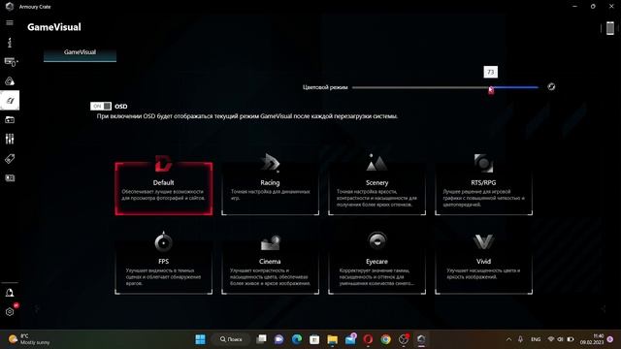Launch Microsoft Edge from the taskbar
The width and height of the screenshot is (621, 349).
click(297, 339)
